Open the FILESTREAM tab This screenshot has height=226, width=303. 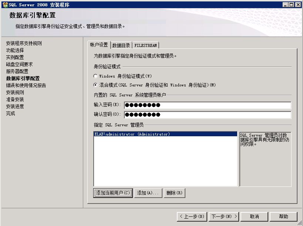(145, 45)
